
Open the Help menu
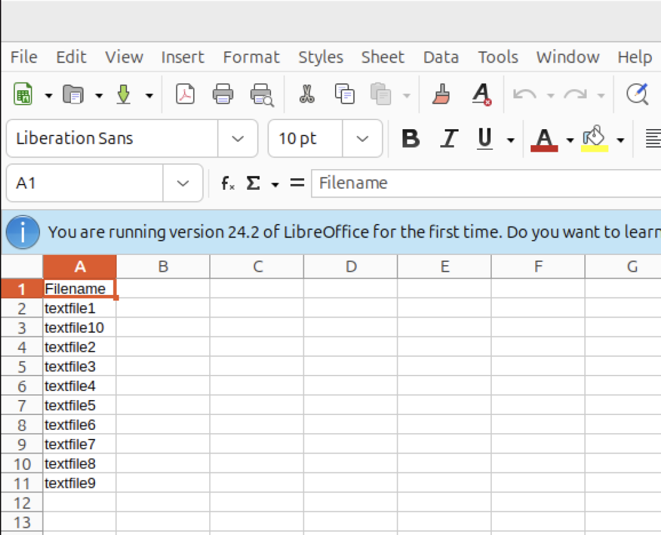(x=635, y=57)
